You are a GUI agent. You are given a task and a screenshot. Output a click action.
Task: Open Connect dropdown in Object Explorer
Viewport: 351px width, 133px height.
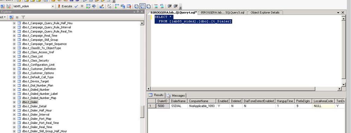tap(3, 17)
